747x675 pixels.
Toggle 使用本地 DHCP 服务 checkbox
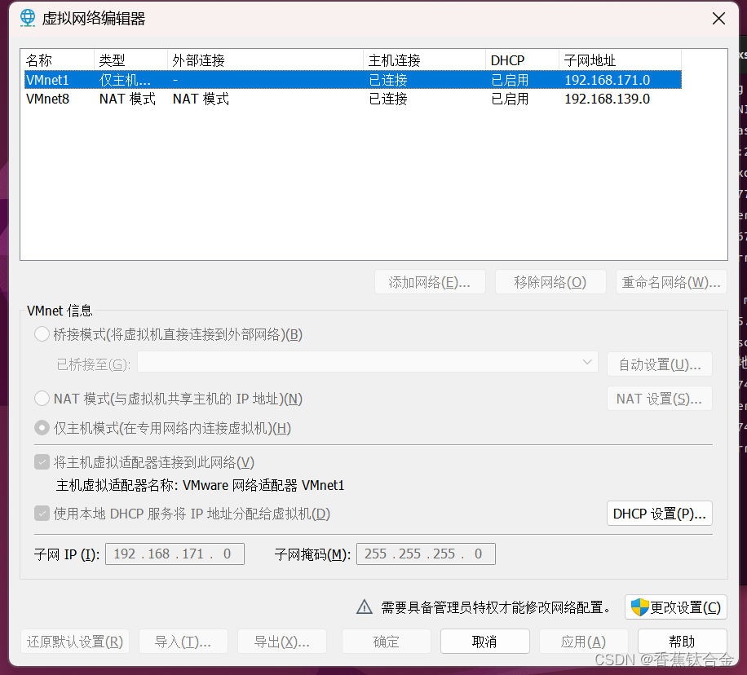tap(42, 514)
